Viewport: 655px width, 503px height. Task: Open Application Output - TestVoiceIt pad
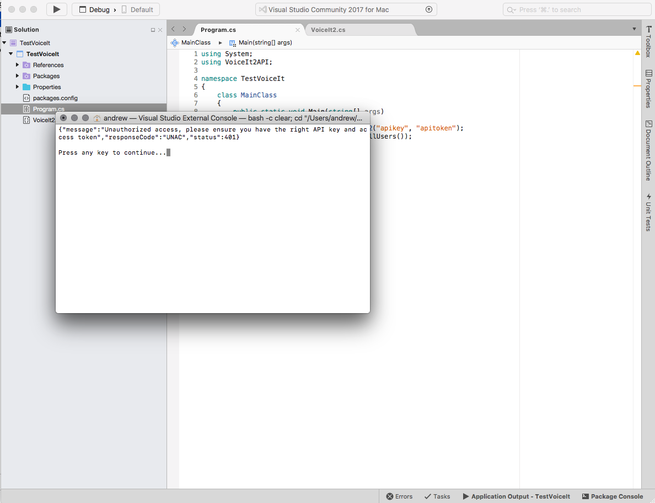(516, 496)
